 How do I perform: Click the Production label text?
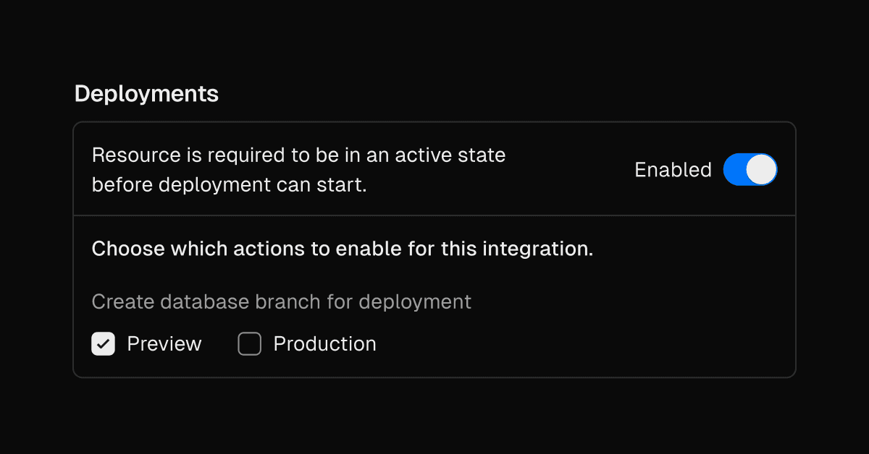tap(324, 344)
